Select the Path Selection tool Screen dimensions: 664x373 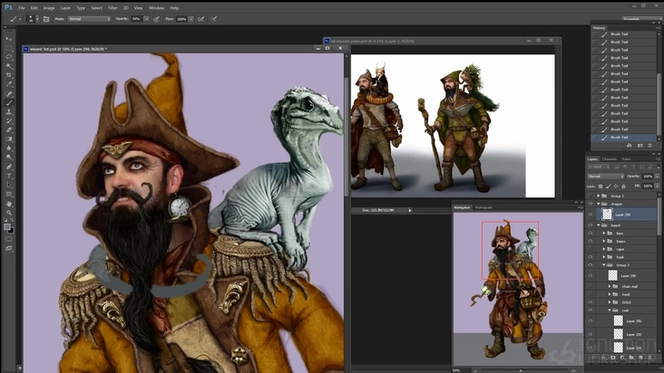[x=9, y=185]
